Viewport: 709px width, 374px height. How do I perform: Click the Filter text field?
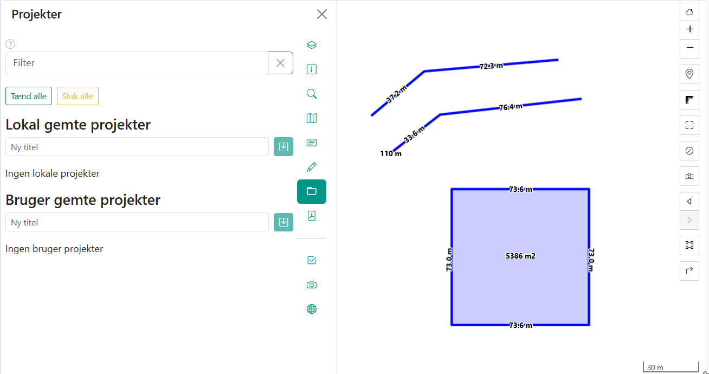point(137,63)
